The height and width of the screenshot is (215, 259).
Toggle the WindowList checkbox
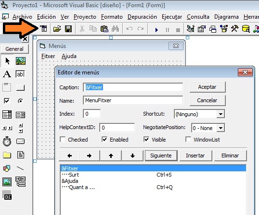[188, 140]
